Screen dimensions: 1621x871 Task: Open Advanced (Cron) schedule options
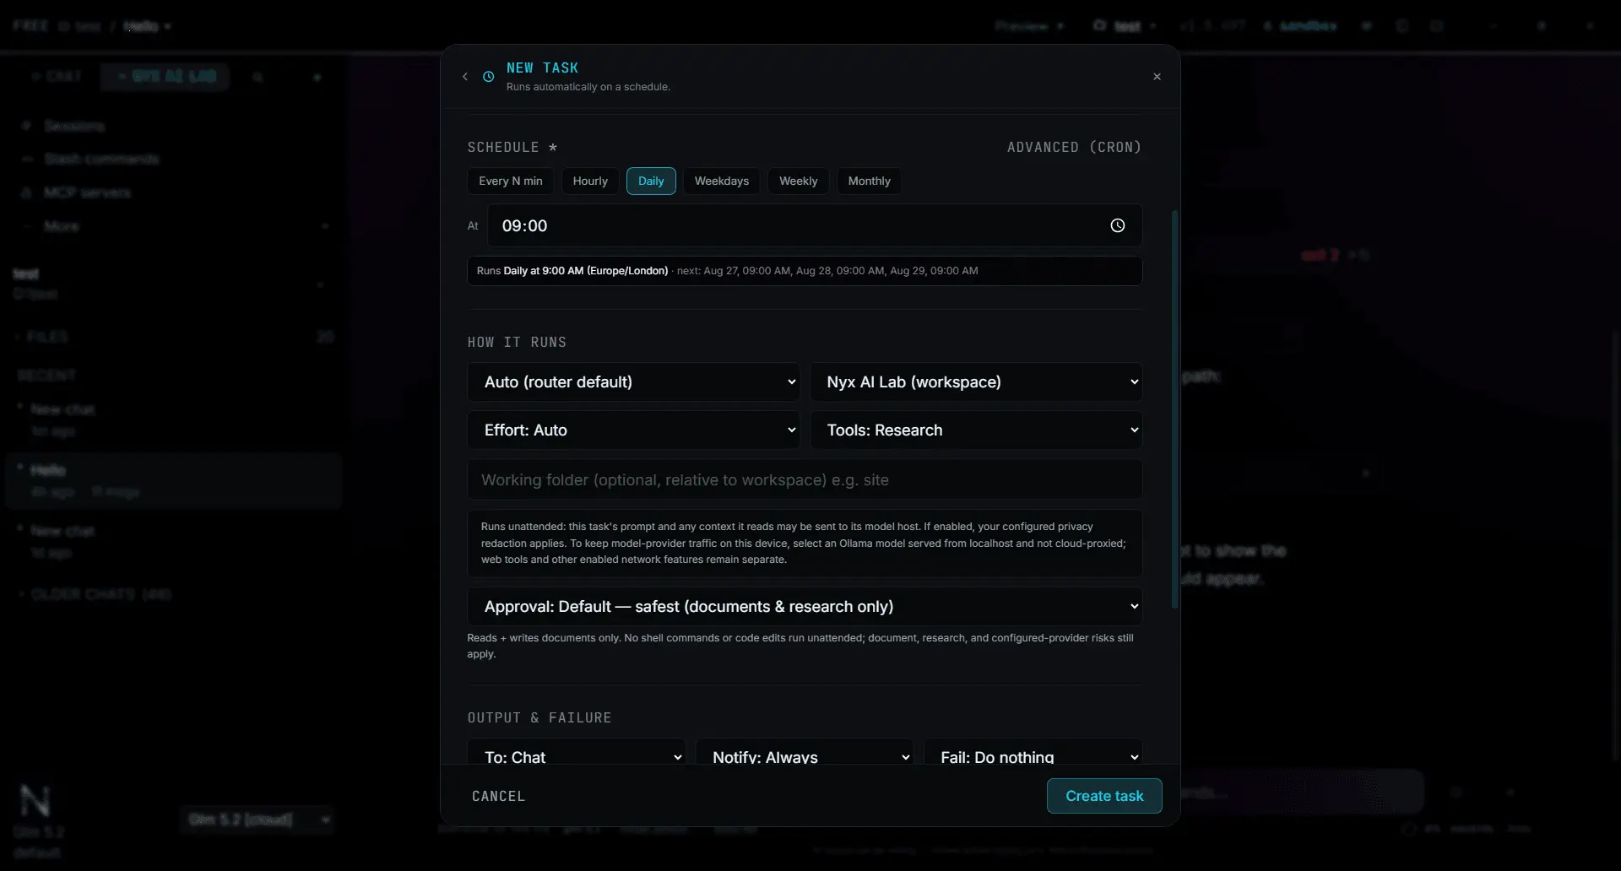(x=1074, y=147)
